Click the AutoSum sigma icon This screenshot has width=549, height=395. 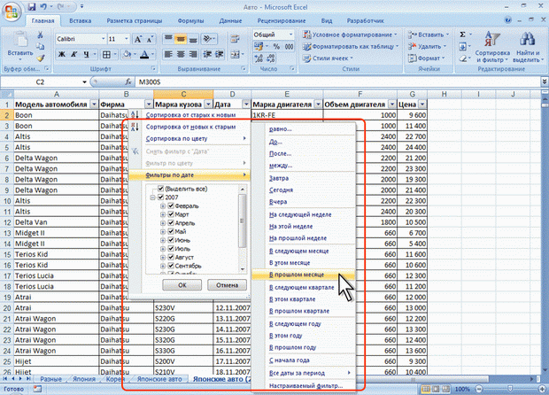point(462,35)
